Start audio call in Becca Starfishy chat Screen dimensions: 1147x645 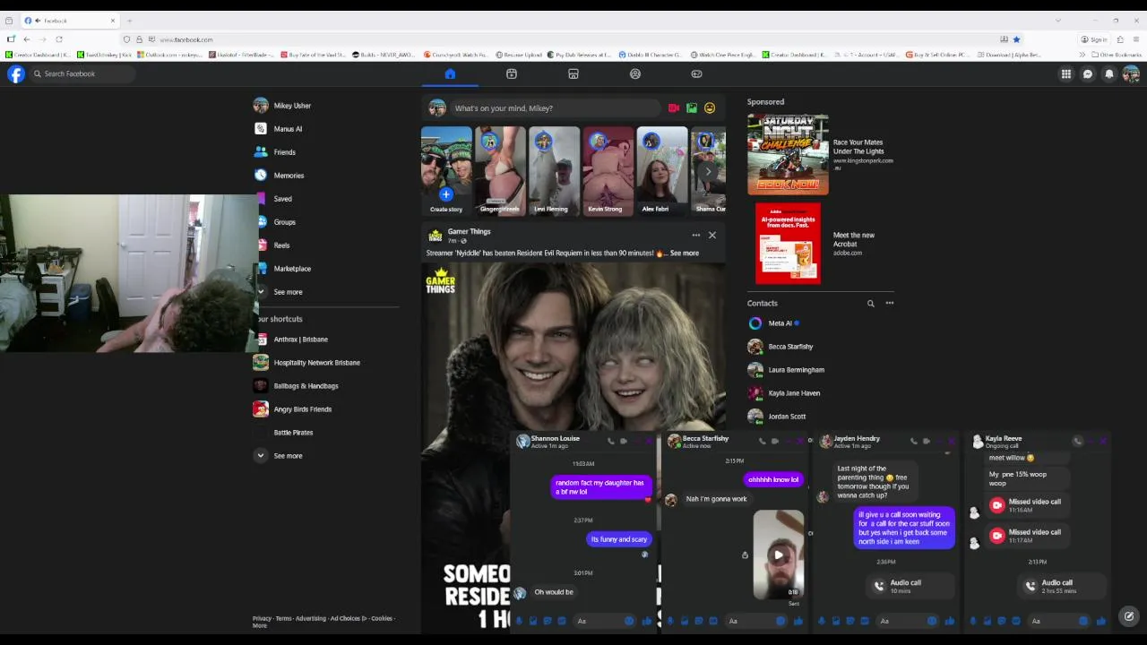pyautogui.click(x=763, y=441)
